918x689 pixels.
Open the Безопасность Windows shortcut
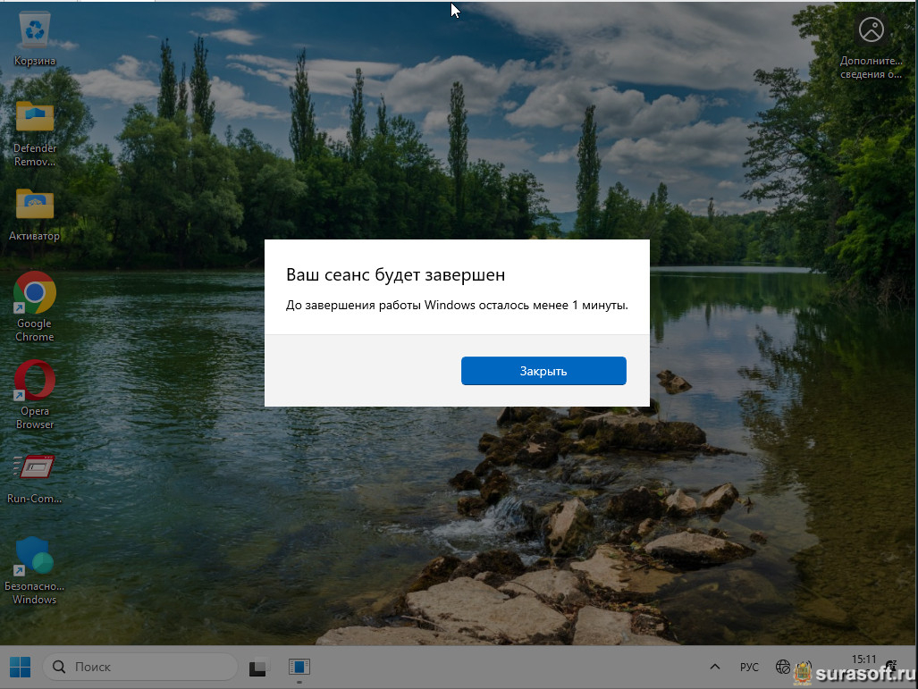35,556
